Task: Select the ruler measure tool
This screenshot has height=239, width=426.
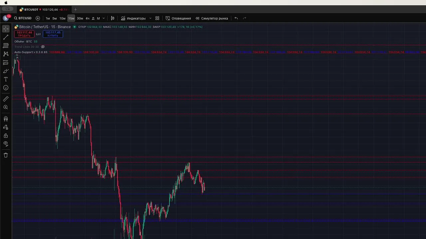Action: click(6, 99)
